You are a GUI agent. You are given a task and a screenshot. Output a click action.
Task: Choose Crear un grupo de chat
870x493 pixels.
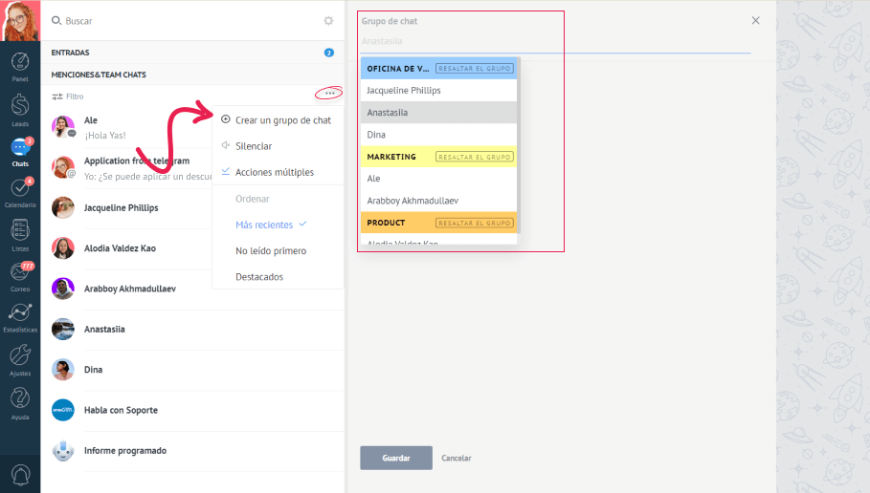tap(282, 120)
